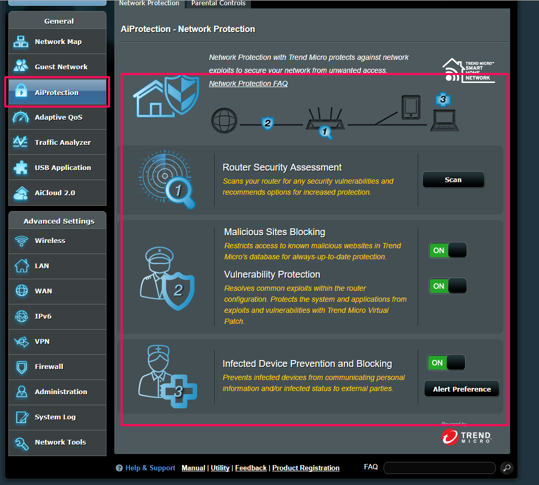Toggle Vulnerability Protection switch
Image resolution: width=539 pixels, height=485 pixels.
tap(448, 286)
